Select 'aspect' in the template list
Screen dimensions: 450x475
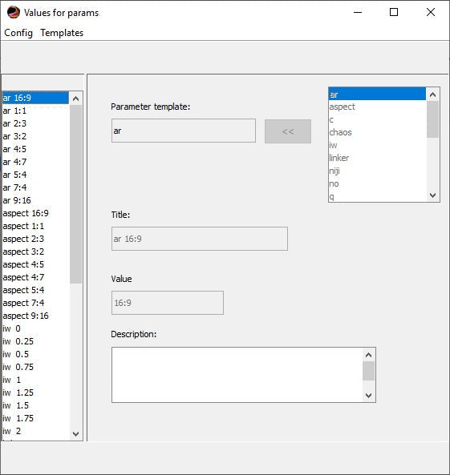click(x=378, y=107)
